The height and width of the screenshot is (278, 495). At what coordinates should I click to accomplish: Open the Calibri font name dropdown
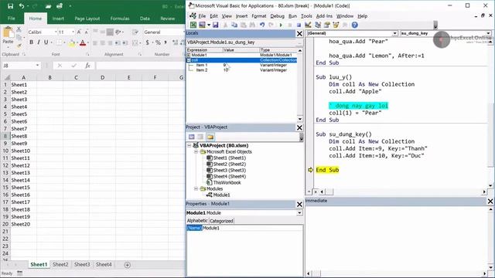56,32
